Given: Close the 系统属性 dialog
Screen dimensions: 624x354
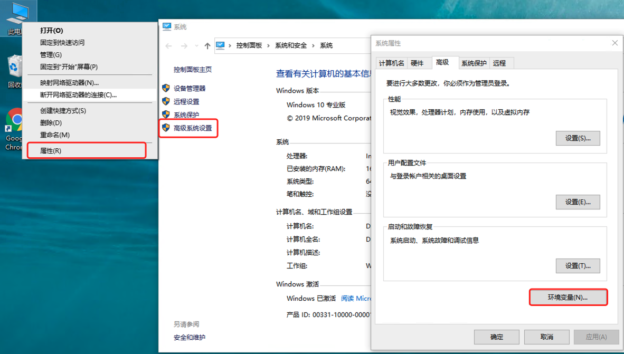Looking at the screenshot, I should 614,43.
